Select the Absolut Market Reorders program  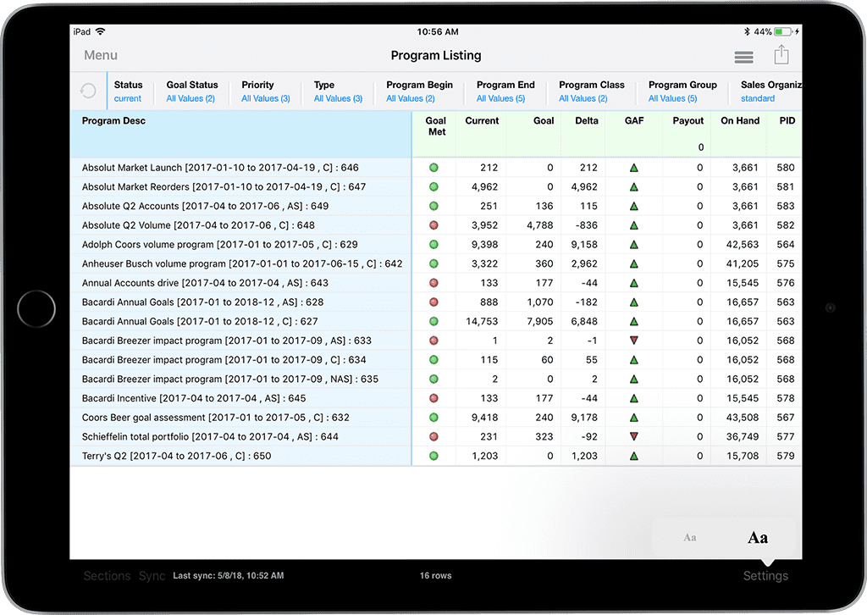click(x=224, y=187)
